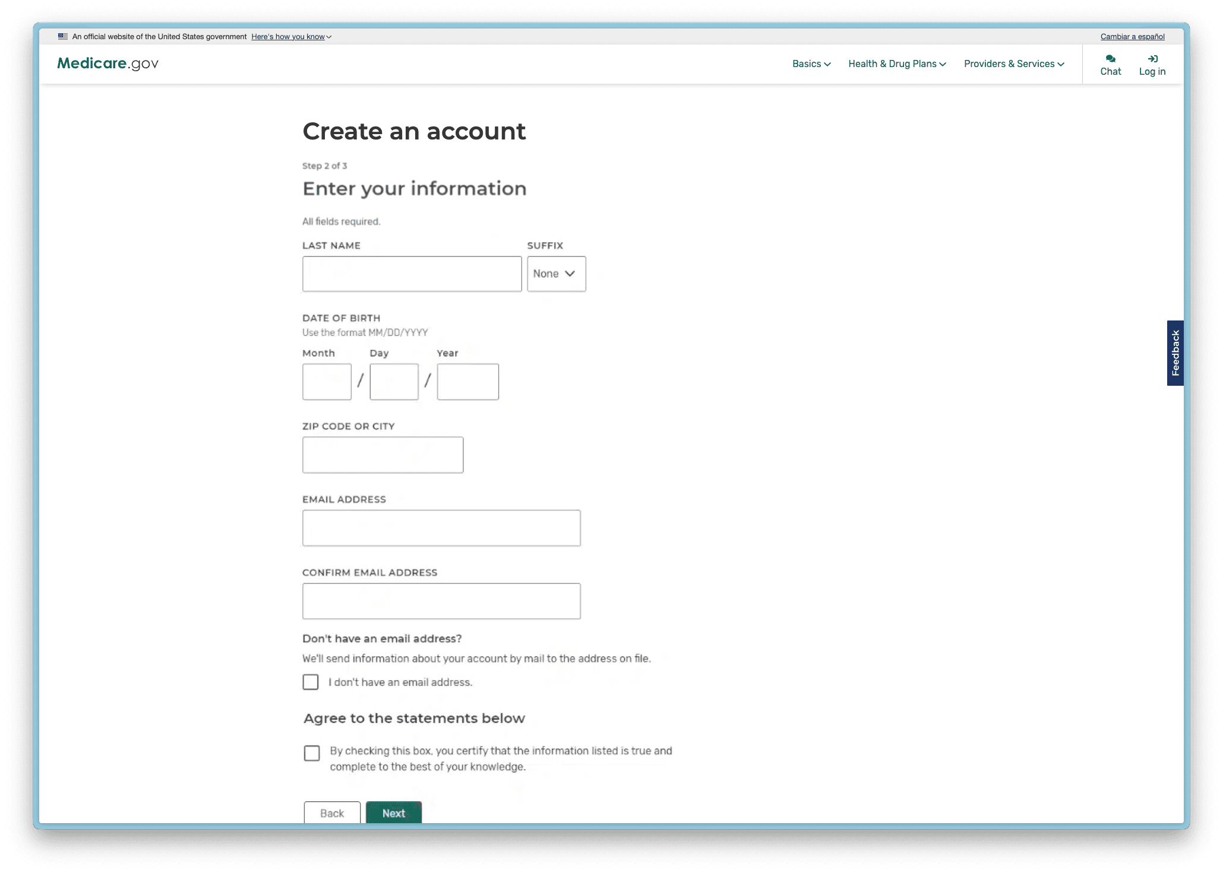Expand the Basics navigation dropdown

[x=810, y=64]
